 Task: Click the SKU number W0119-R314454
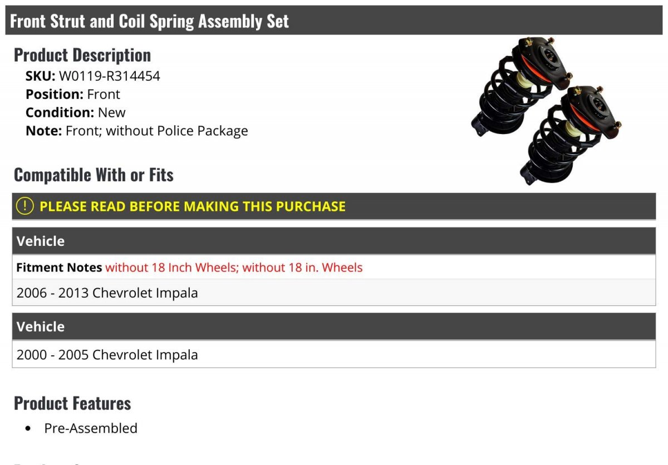pyautogui.click(x=110, y=76)
